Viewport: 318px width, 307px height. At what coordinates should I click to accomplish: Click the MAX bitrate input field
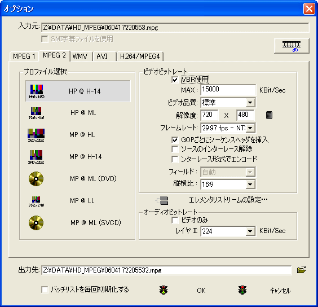228,90
